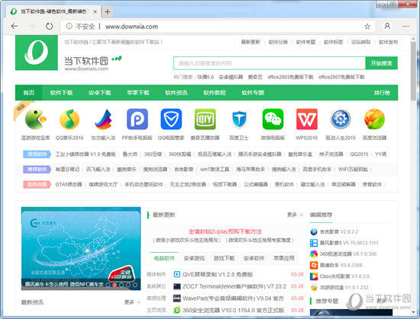Open the 软件标签 top link
This screenshot has width=420, height=319.
coord(334,42)
